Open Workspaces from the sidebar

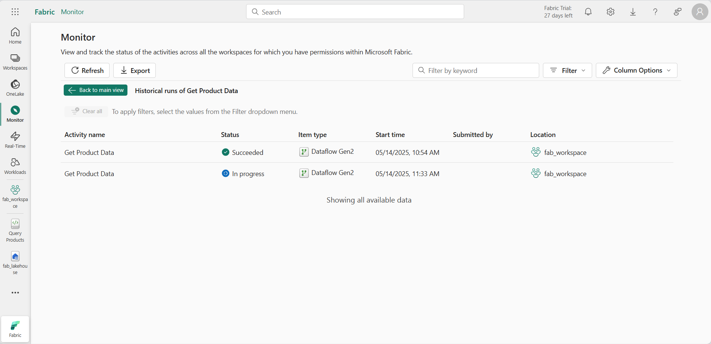[x=15, y=62]
